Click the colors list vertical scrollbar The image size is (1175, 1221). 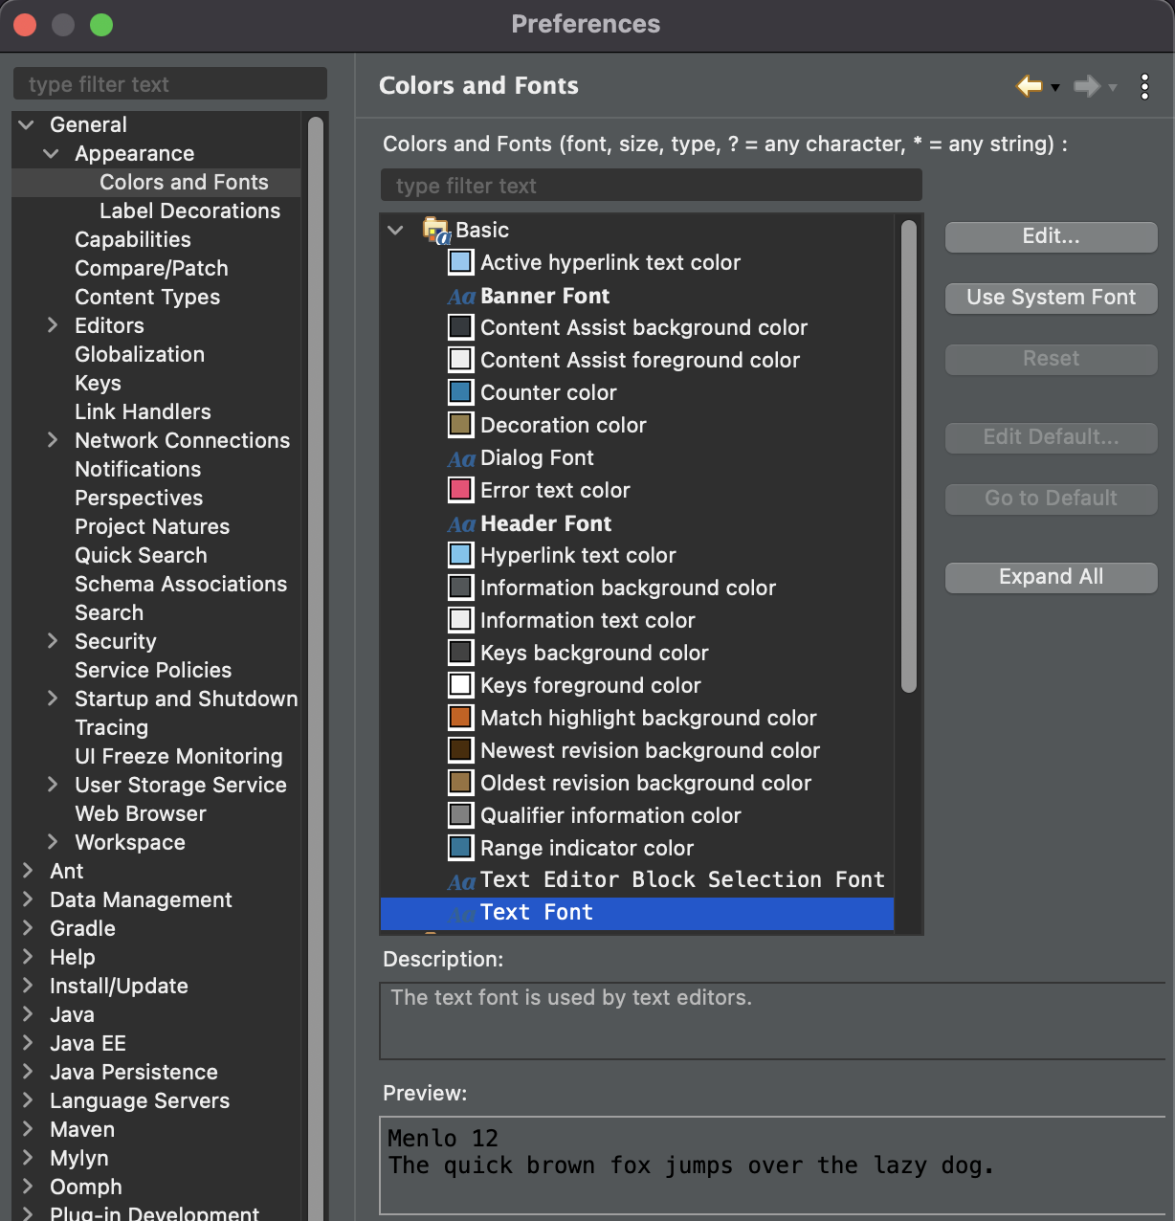[x=909, y=456]
